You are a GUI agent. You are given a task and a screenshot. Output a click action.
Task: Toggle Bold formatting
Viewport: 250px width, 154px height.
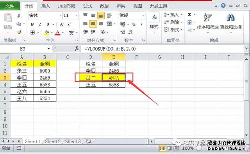pyautogui.click(x=32, y=24)
